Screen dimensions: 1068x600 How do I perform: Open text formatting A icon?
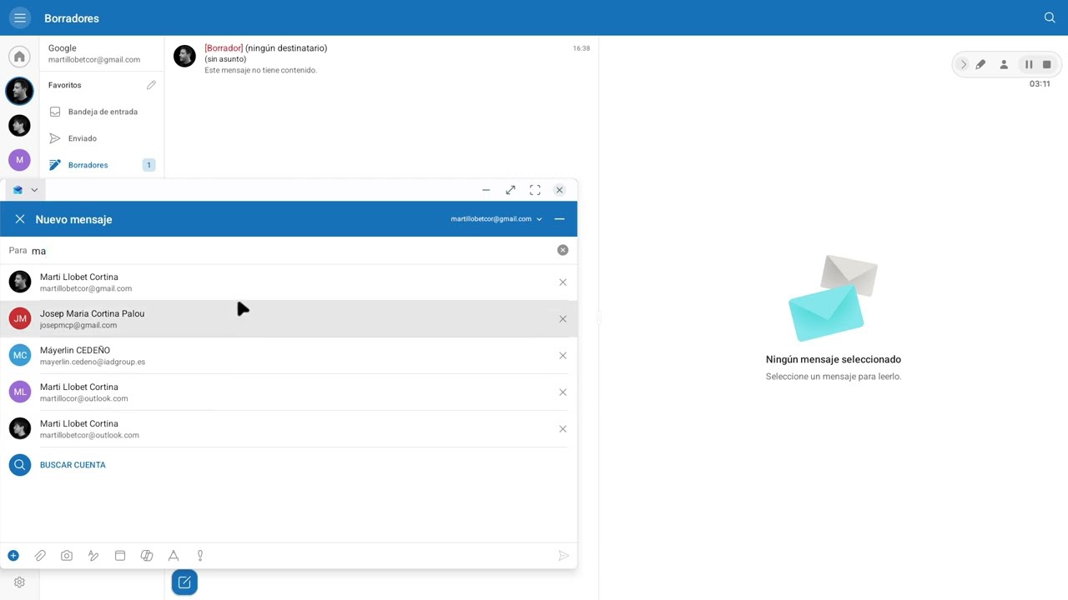[174, 556]
